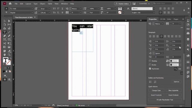Click the Underline text button
Viewport: 192px width, 108px height.
[62, 9]
